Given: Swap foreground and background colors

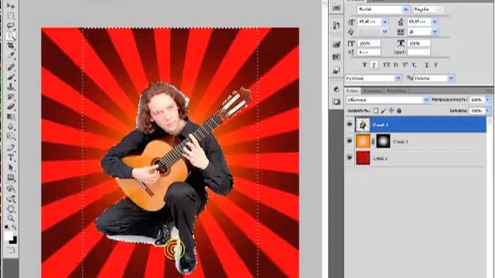Looking at the screenshot, I should pyautogui.click(x=15, y=226).
